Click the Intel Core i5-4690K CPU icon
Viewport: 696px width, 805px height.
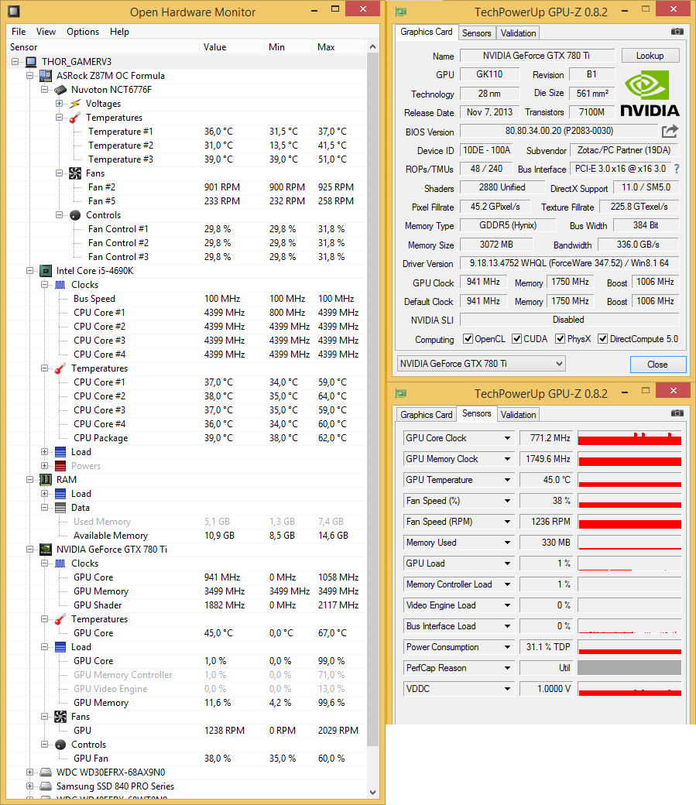(x=46, y=271)
